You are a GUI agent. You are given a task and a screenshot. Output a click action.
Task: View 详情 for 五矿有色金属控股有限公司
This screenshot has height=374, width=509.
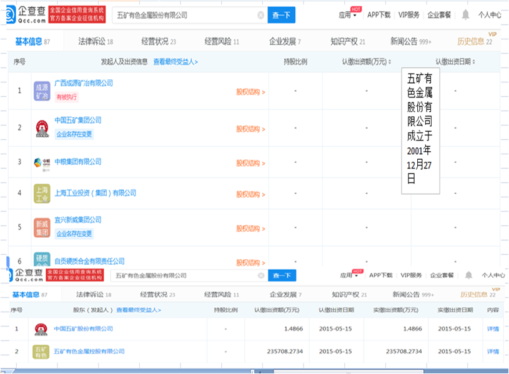pyautogui.click(x=493, y=352)
